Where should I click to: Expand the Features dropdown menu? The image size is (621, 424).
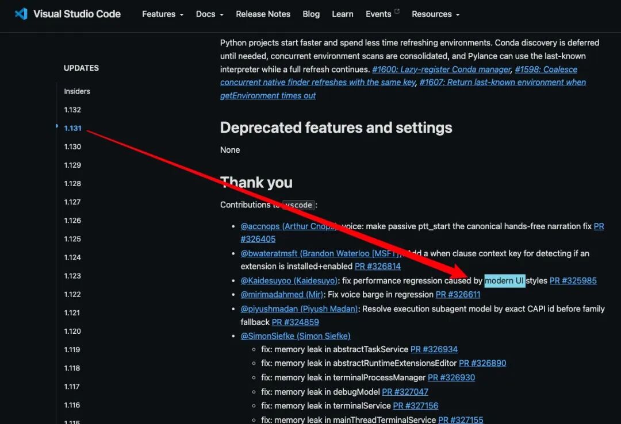pos(162,14)
